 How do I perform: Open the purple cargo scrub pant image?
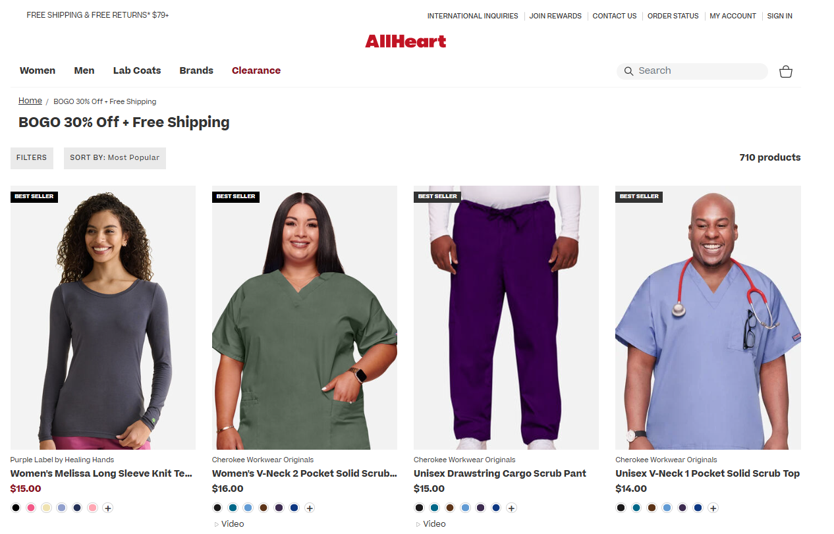tap(506, 317)
